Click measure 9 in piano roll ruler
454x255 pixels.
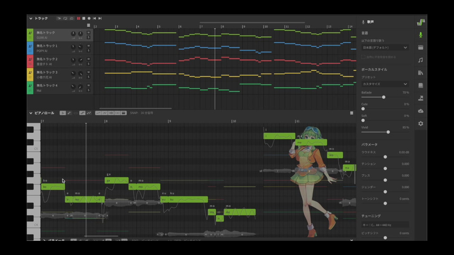click(x=170, y=121)
